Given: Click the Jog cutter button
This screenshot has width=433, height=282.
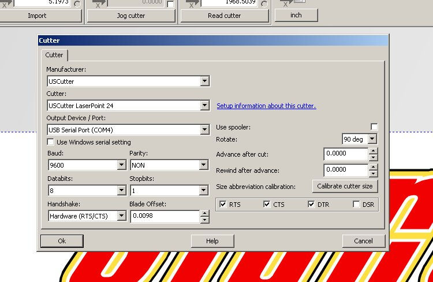Looking at the screenshot, I should pyautogui.click(x=131, y=16).
